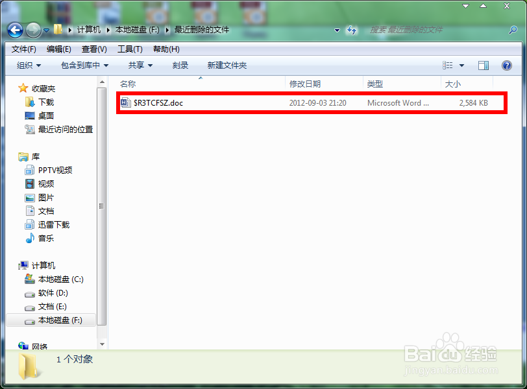Viewport: 527px width, 389px height.
Task: Select 收藏夹 in the navigation pane
Action: tap(43, 89)
